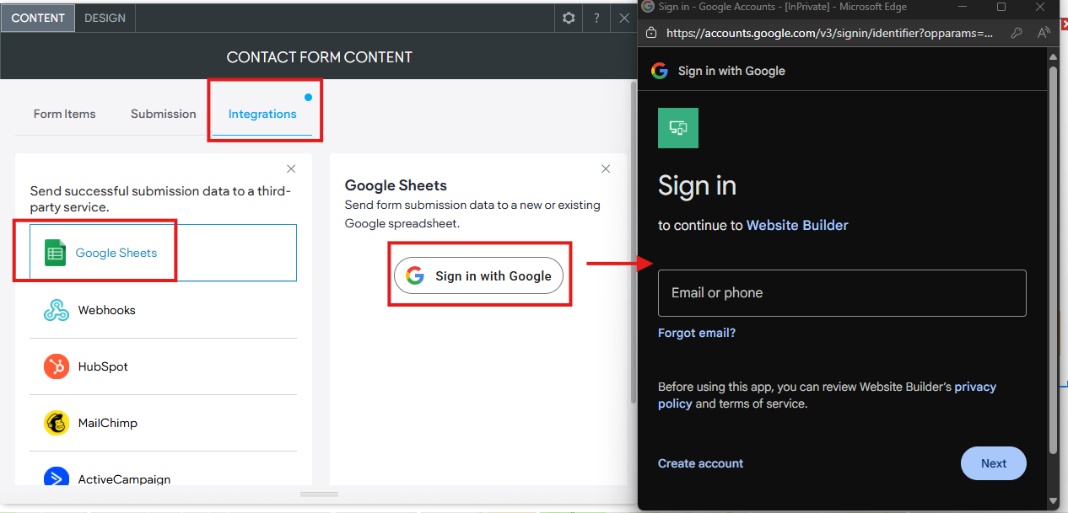Viewport: 1068px width, 513px height.
Task: Click the Email or phone field
Action: tap(842, 293)
